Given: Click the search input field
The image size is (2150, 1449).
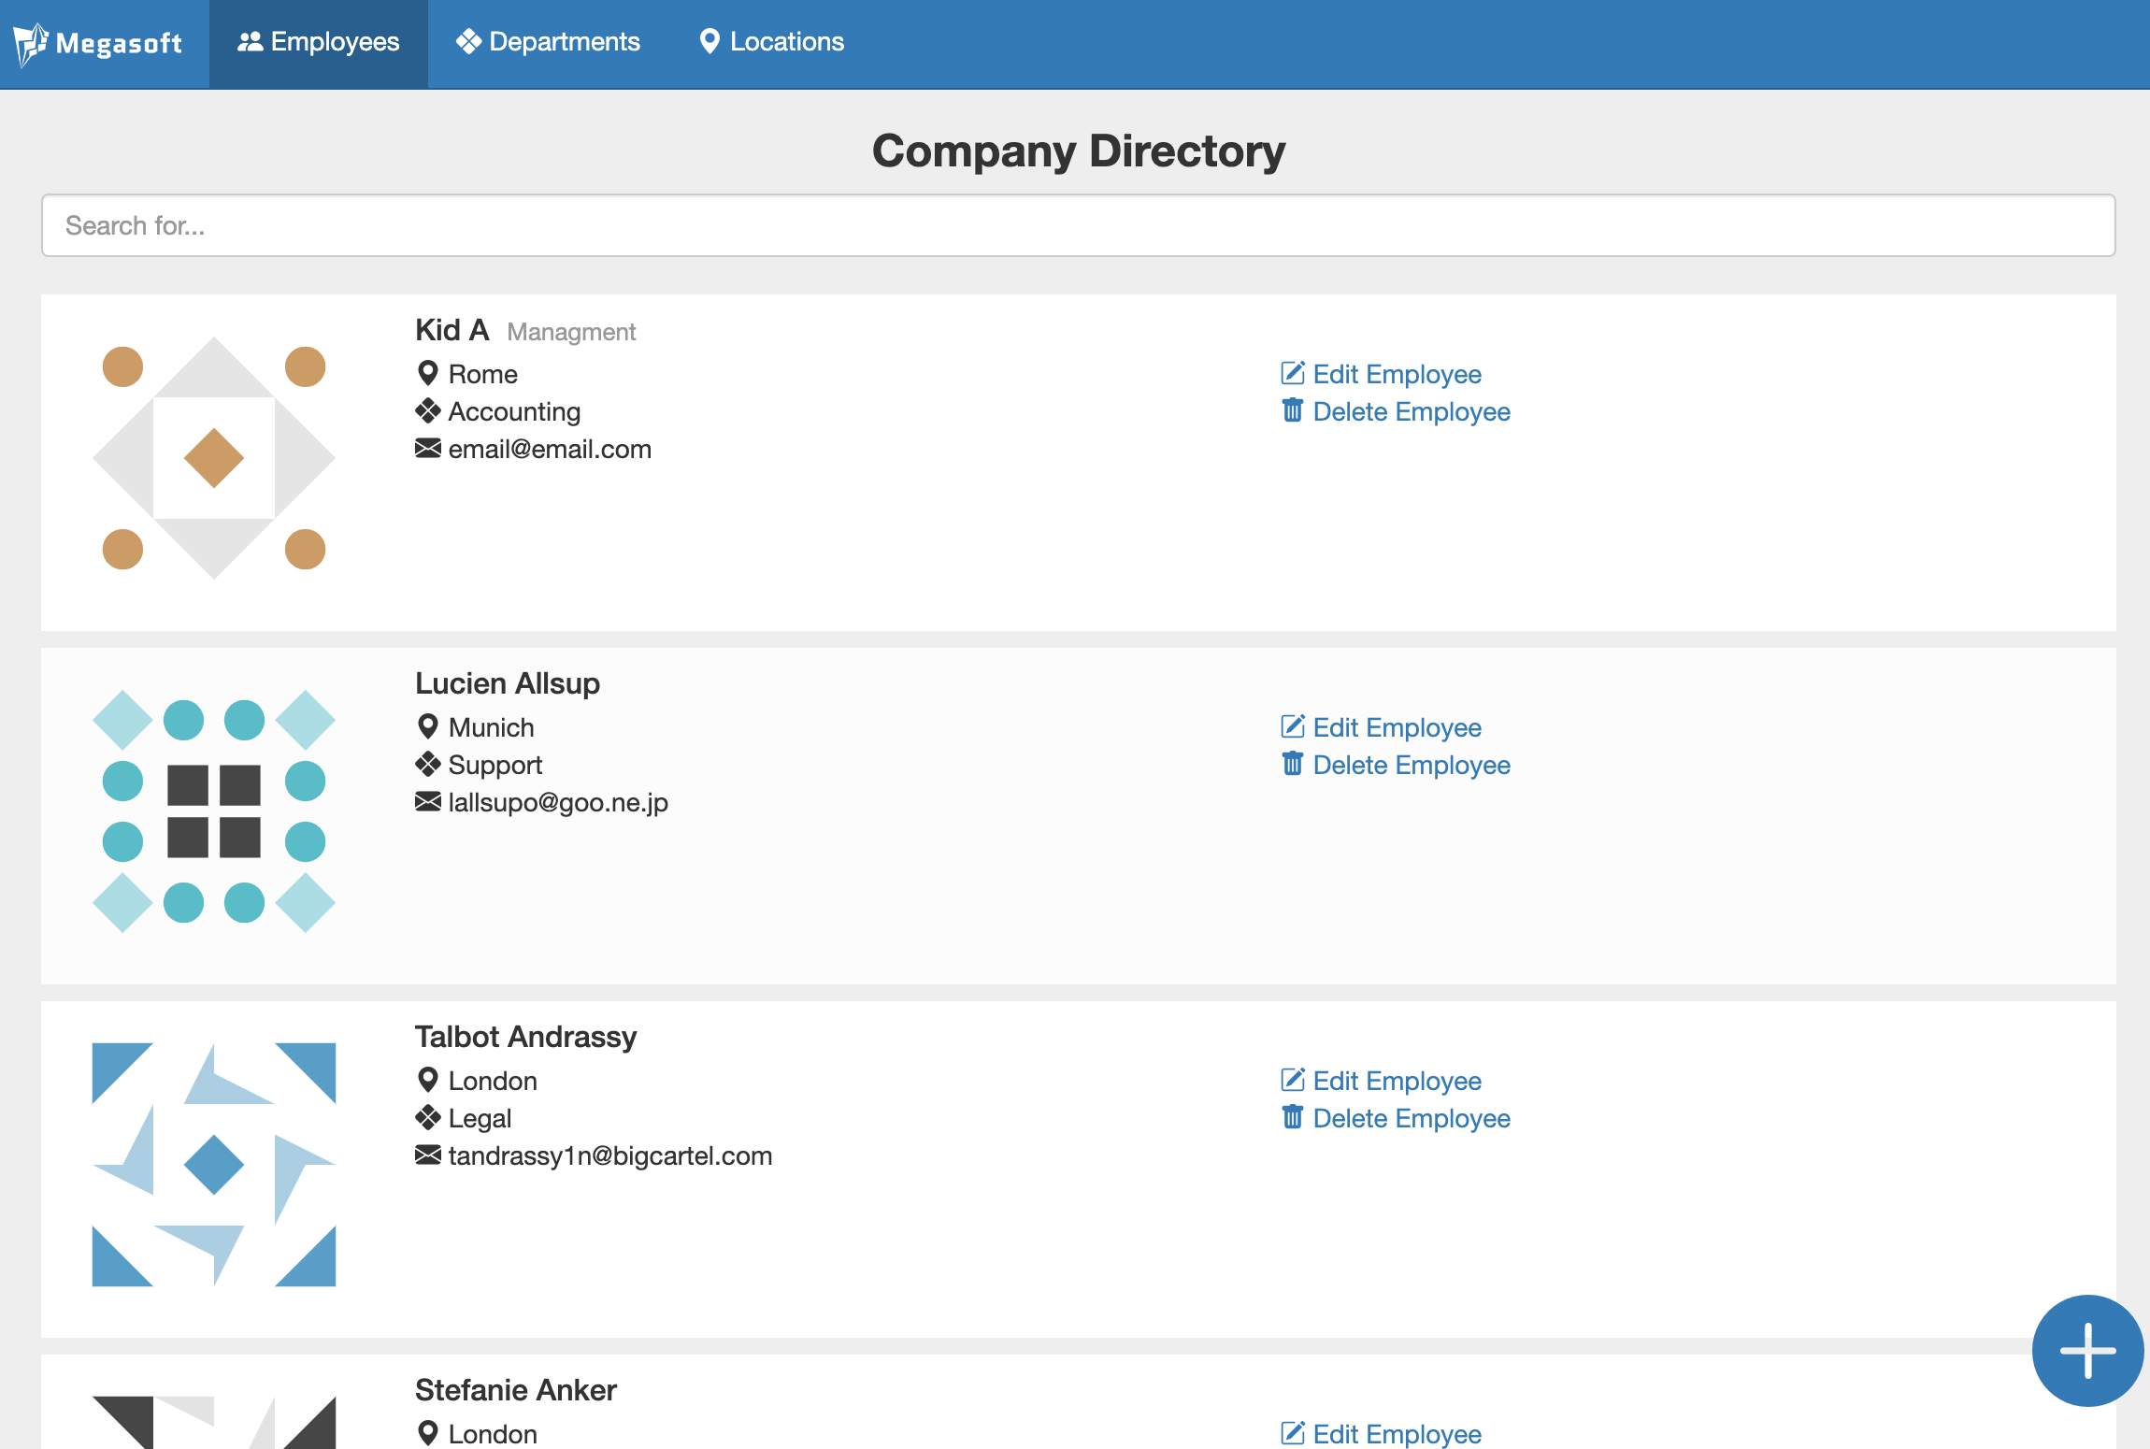Looking at the screenshot, I should (1075, 225).
